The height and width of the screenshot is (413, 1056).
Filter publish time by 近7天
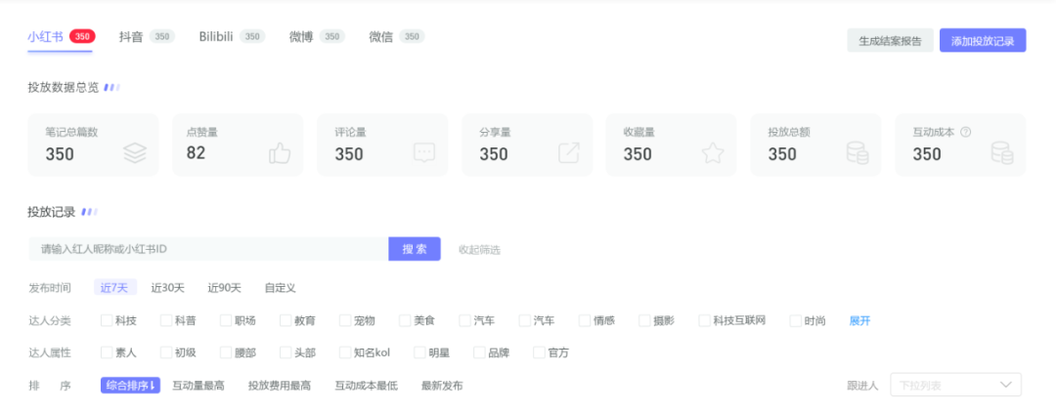pyautogui.click(x=115, y=287)
